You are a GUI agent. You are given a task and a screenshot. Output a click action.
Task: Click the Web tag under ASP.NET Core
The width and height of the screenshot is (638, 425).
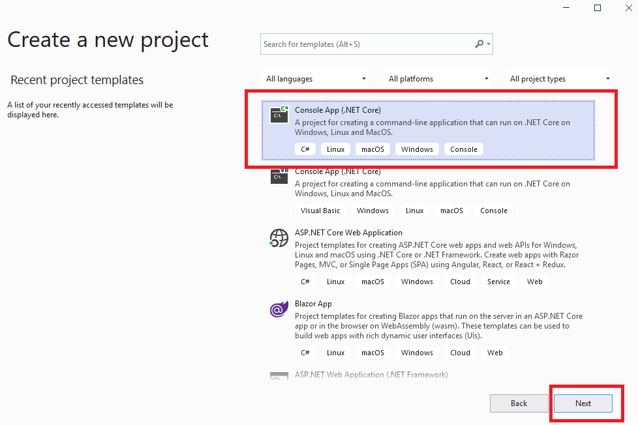coord(535,282)
